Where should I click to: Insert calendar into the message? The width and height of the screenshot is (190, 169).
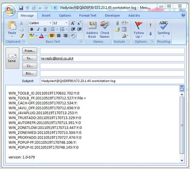coord(124,29)
